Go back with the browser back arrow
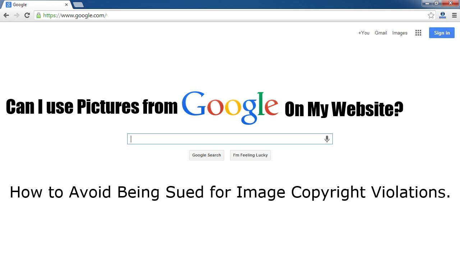This screenshot has width=460, height=259. [6, 15]
